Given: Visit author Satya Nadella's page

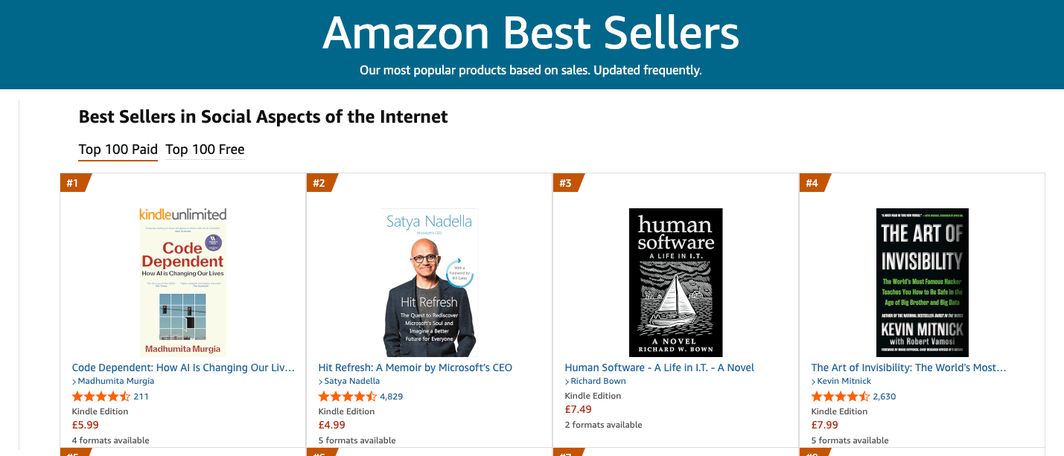Looking at the screenshot, I should pyautogui.click(x=353, y=382).
